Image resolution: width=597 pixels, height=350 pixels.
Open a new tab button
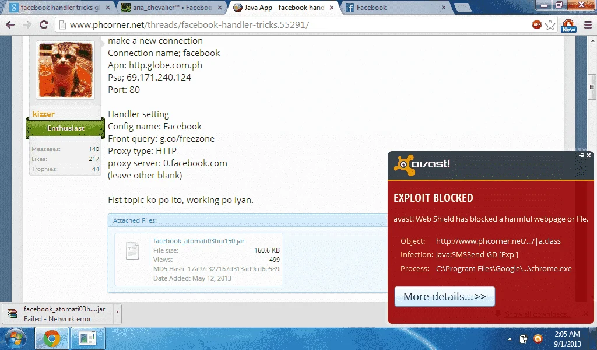(x=462, y=7)
